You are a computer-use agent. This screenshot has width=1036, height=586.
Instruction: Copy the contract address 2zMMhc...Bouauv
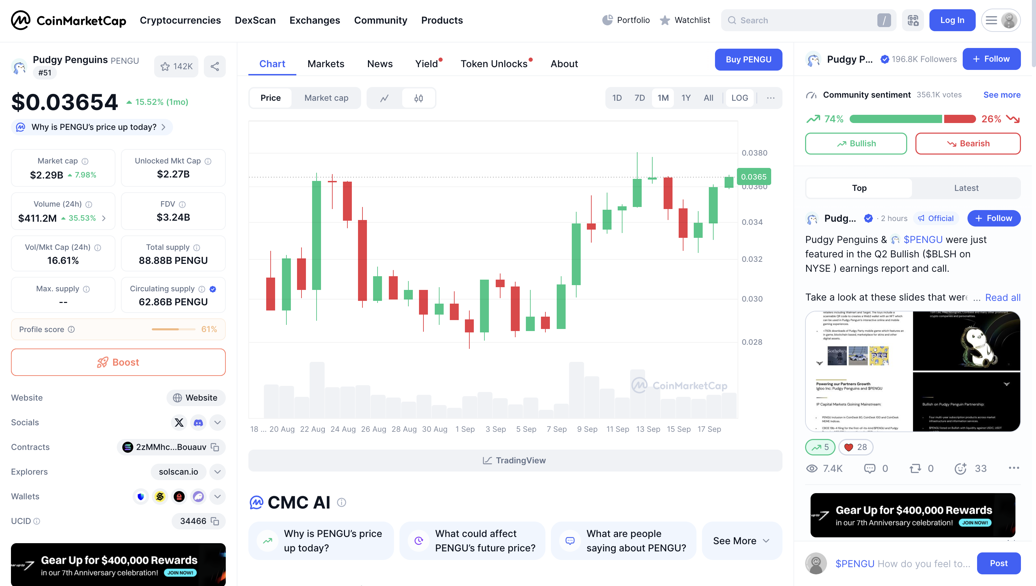(x=215, y=447)
